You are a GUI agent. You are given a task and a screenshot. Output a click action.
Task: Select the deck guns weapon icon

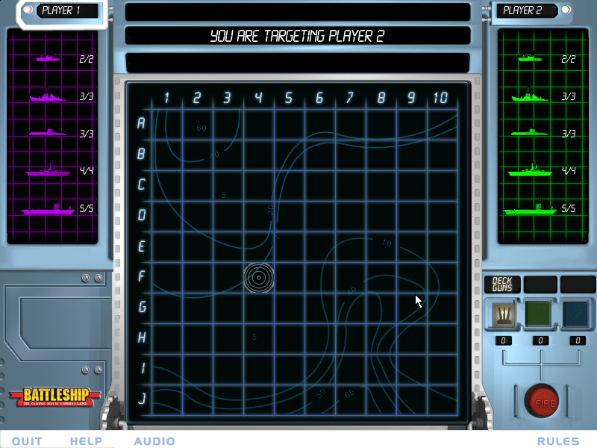point(503,314)
